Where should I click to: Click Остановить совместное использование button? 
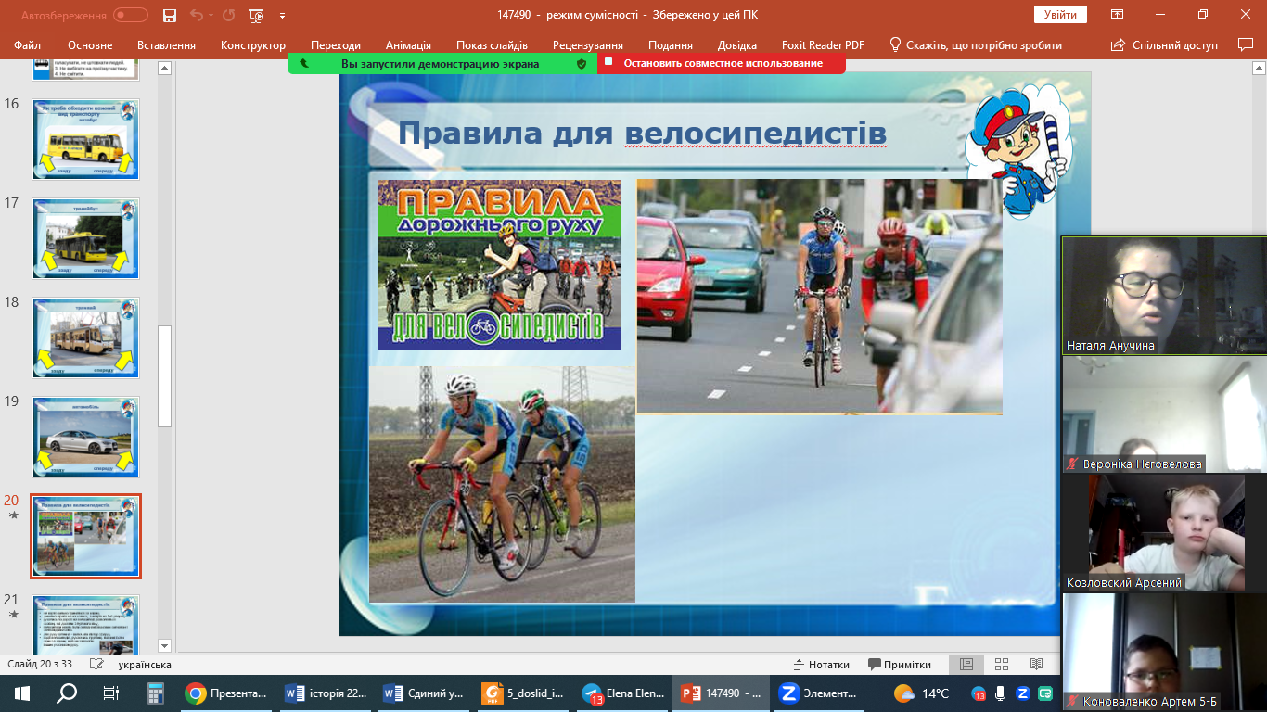(722, 63)
